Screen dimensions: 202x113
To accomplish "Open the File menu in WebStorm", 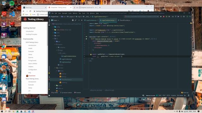I will coord(53,13).
